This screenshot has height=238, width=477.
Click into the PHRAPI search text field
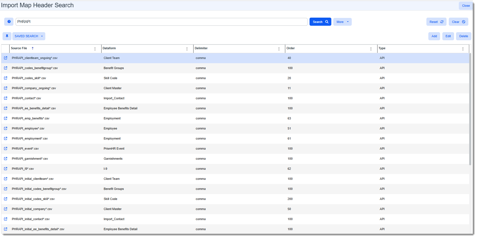[161, 22]
